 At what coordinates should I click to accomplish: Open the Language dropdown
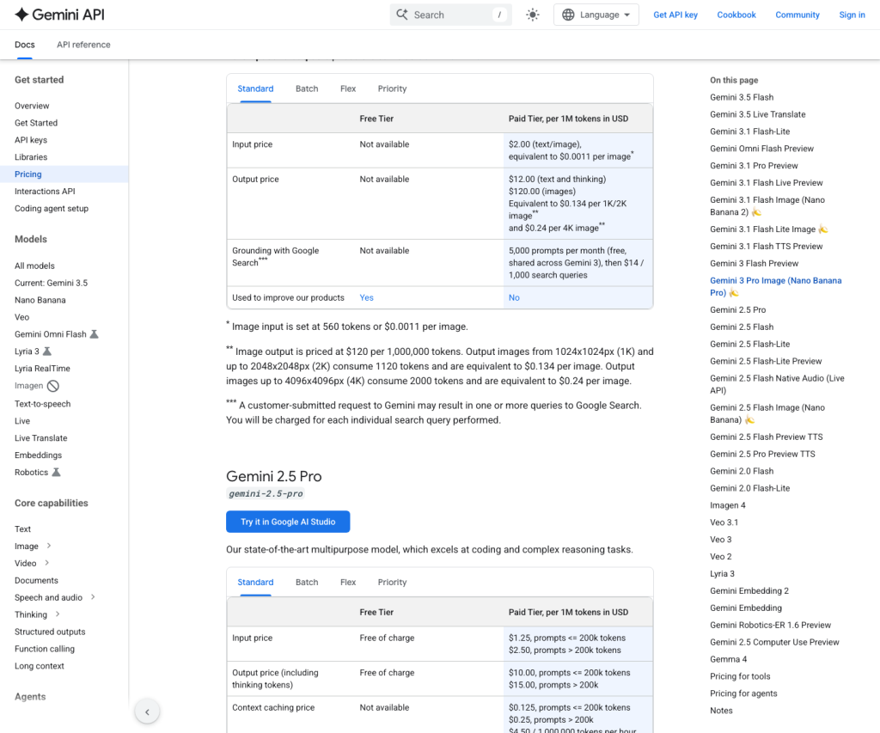click(x=596, y=15)
